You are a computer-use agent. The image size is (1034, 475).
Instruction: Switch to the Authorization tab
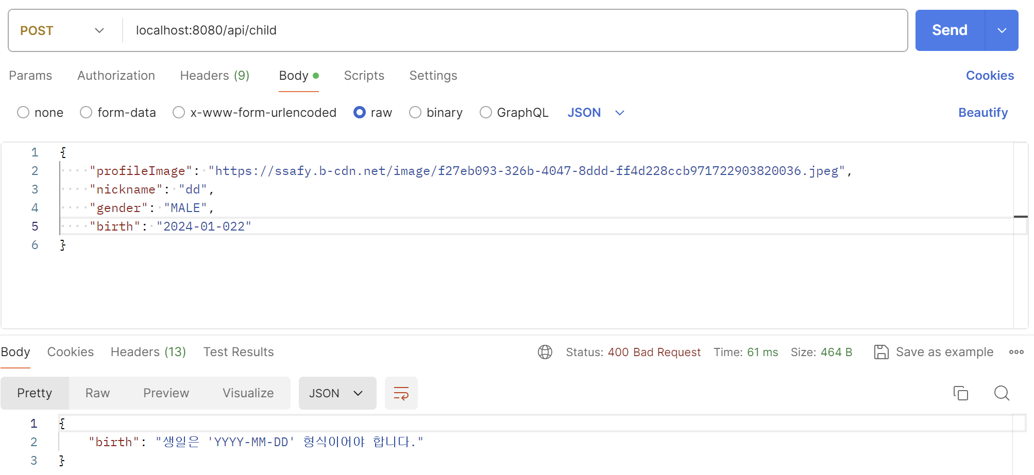coord(116,75)
